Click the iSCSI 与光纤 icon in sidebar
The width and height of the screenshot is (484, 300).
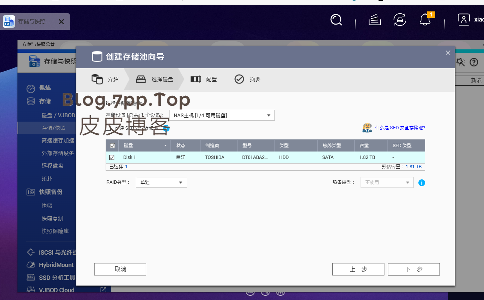pos(31,252)
